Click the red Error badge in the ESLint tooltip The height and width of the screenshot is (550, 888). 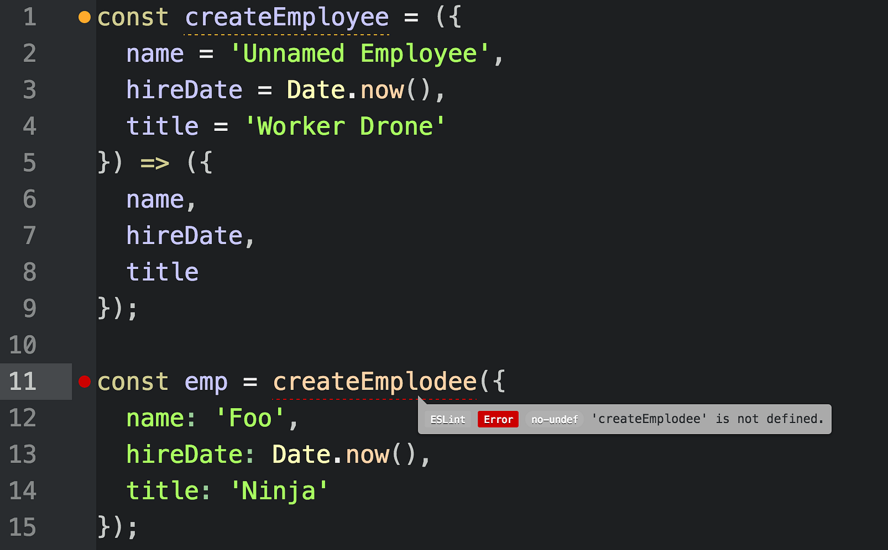click(x=498, y=419)
